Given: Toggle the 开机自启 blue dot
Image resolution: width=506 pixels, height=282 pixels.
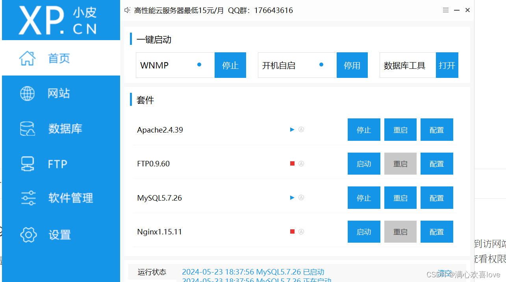Looking at the screenshot, I should pos(321,65).
